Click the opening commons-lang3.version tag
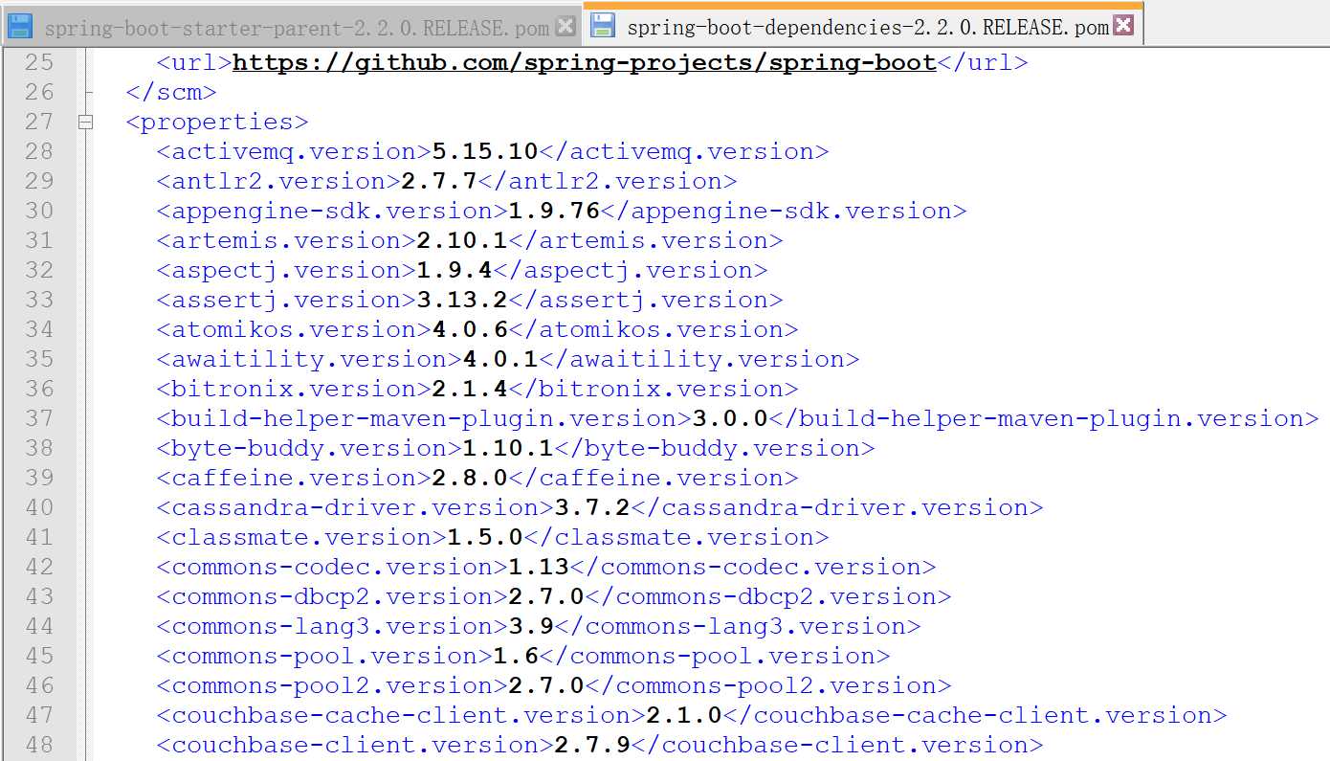The image size is (1330, 761). coord(333,627)
